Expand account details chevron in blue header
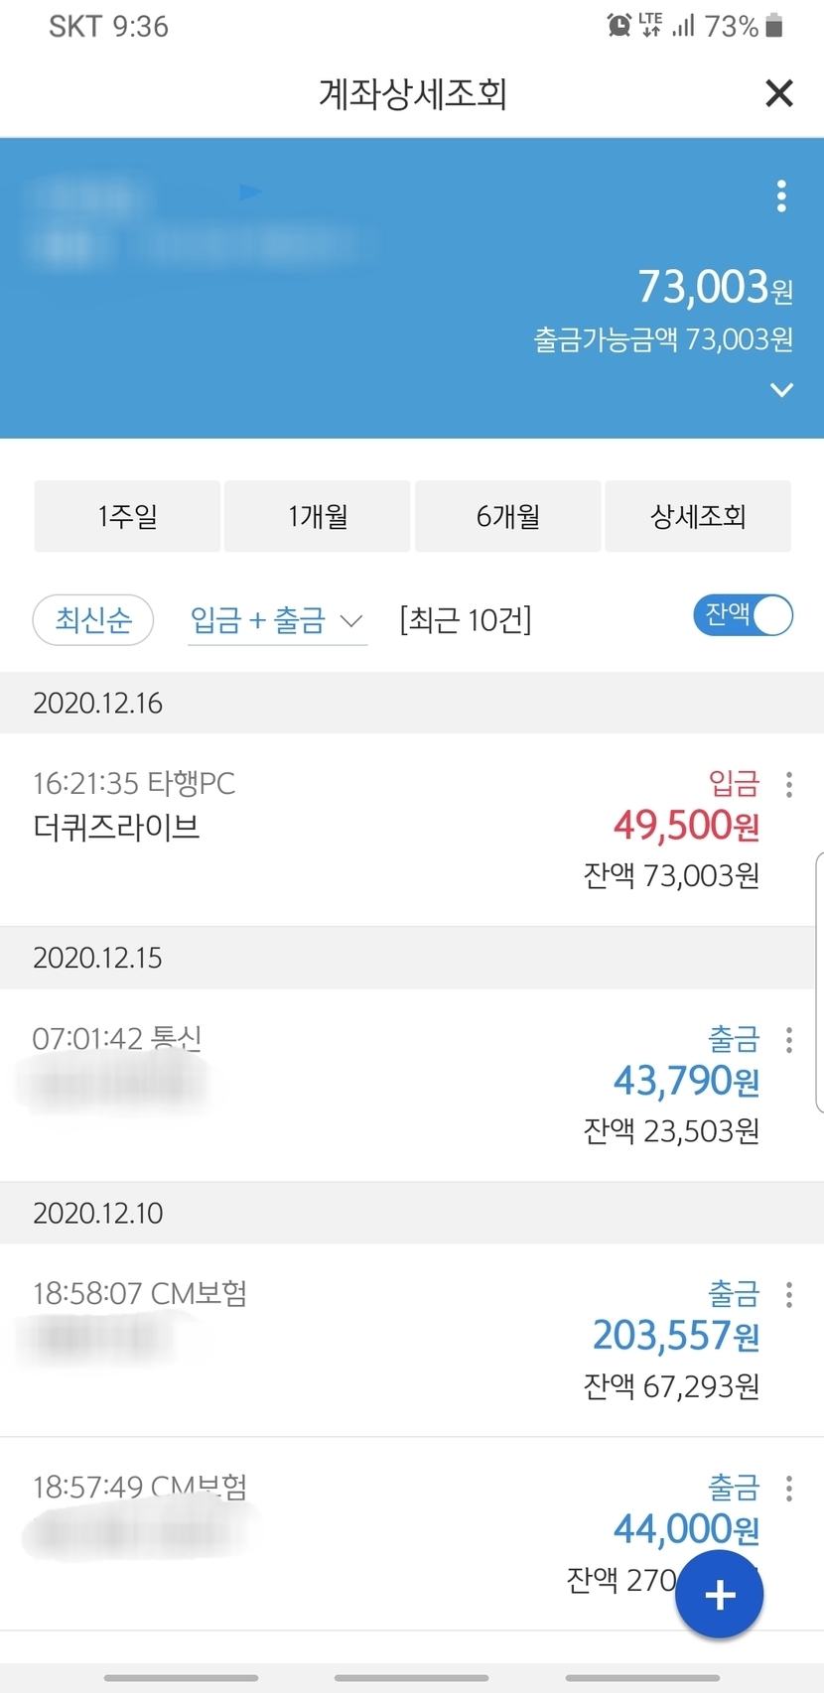This screenshot has width=824, height=1693. point(781,390)
